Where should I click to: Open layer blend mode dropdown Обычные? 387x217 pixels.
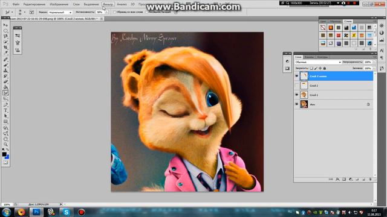pyautogui.click(x=318, y=62)
